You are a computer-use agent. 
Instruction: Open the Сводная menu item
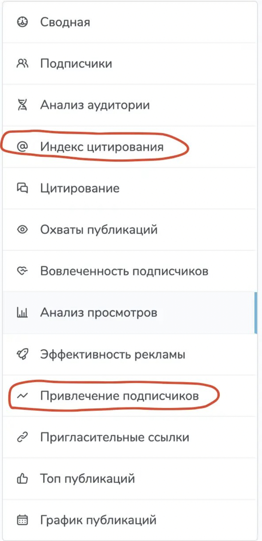click(65, 22)
